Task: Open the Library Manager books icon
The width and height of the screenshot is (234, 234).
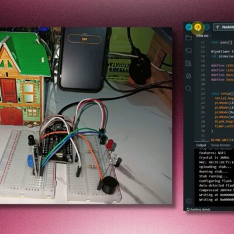Action: click(x=188, y=63)
